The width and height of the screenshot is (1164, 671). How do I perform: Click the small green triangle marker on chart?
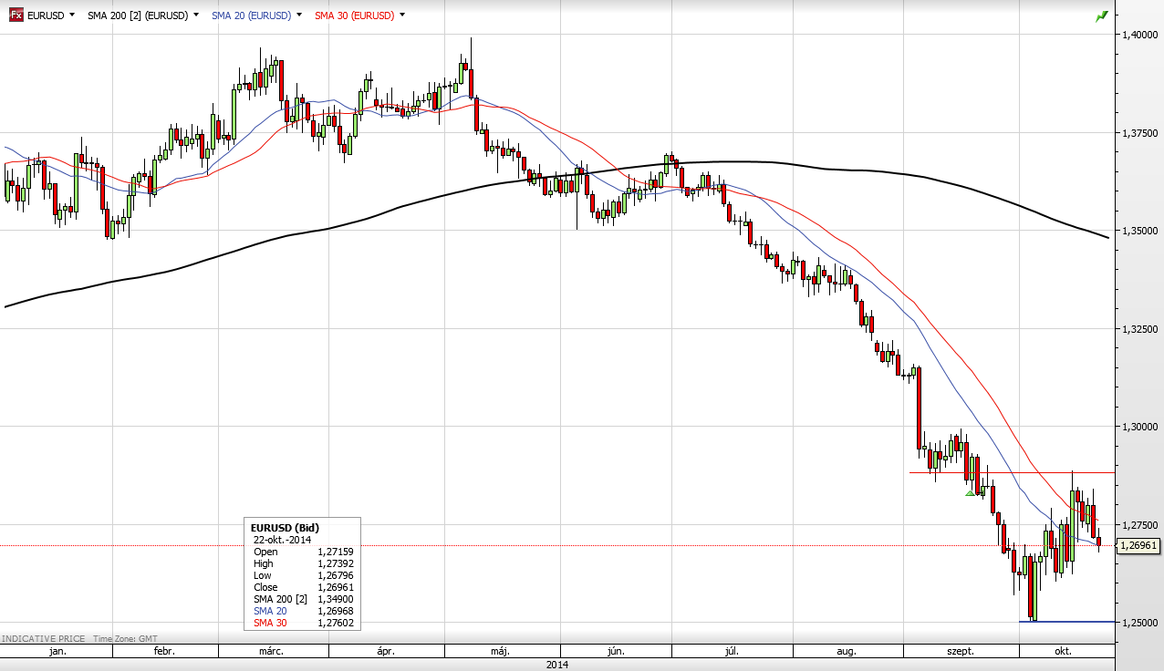pos(971,493)
